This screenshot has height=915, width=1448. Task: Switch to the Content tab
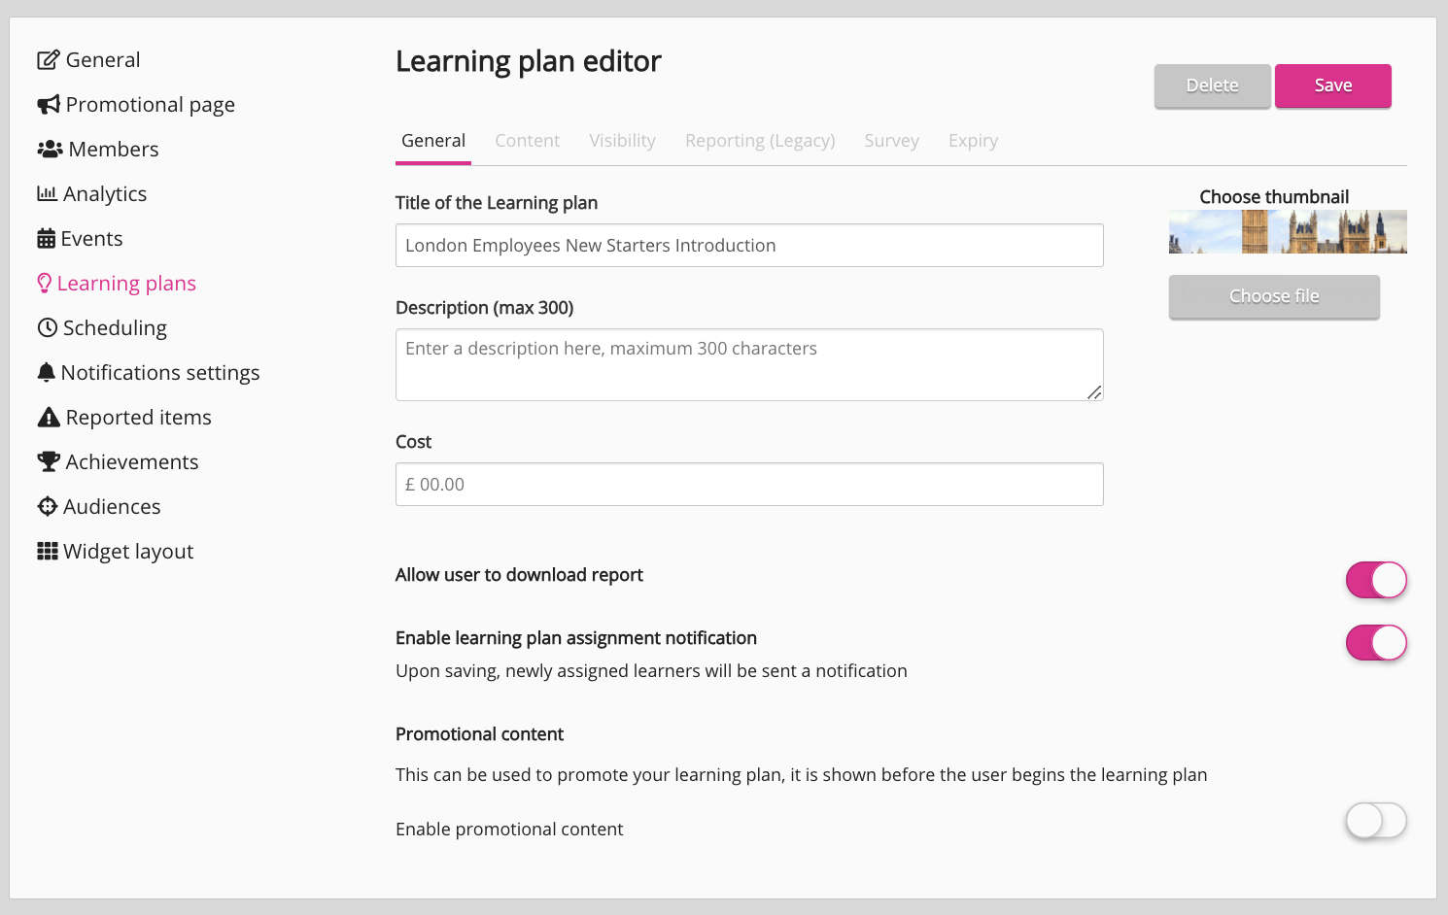coord(527,141)
